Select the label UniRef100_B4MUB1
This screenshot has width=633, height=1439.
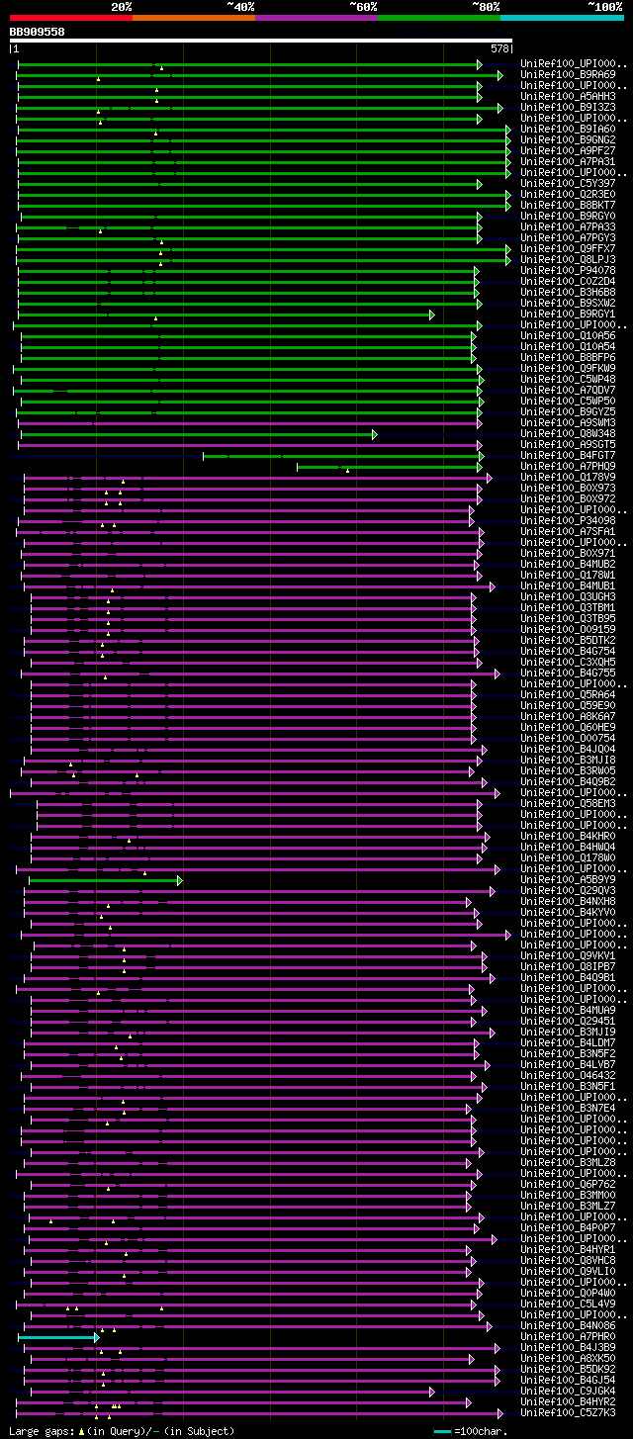(x=568, y=585)
